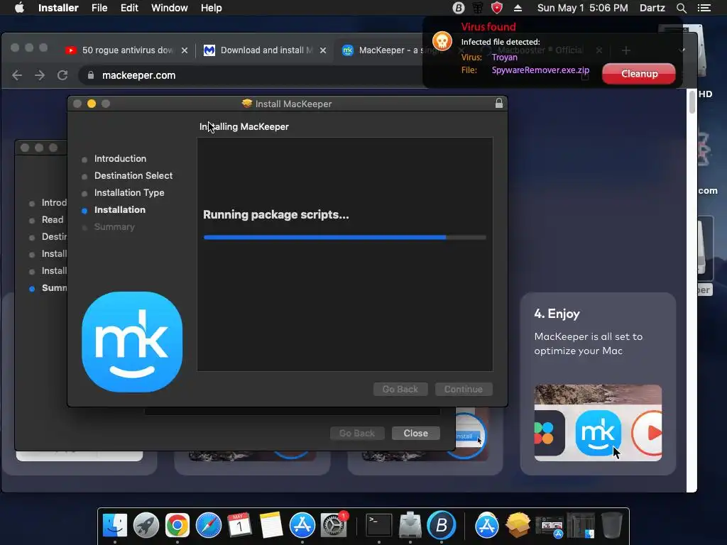
Task: Click the date and time in menu bar
Action: tap(582, 8)
